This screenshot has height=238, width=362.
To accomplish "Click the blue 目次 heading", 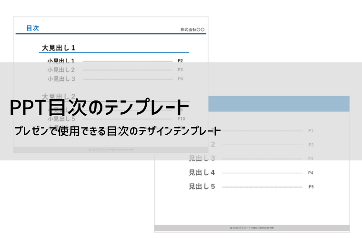I will (x=32, y=28).
